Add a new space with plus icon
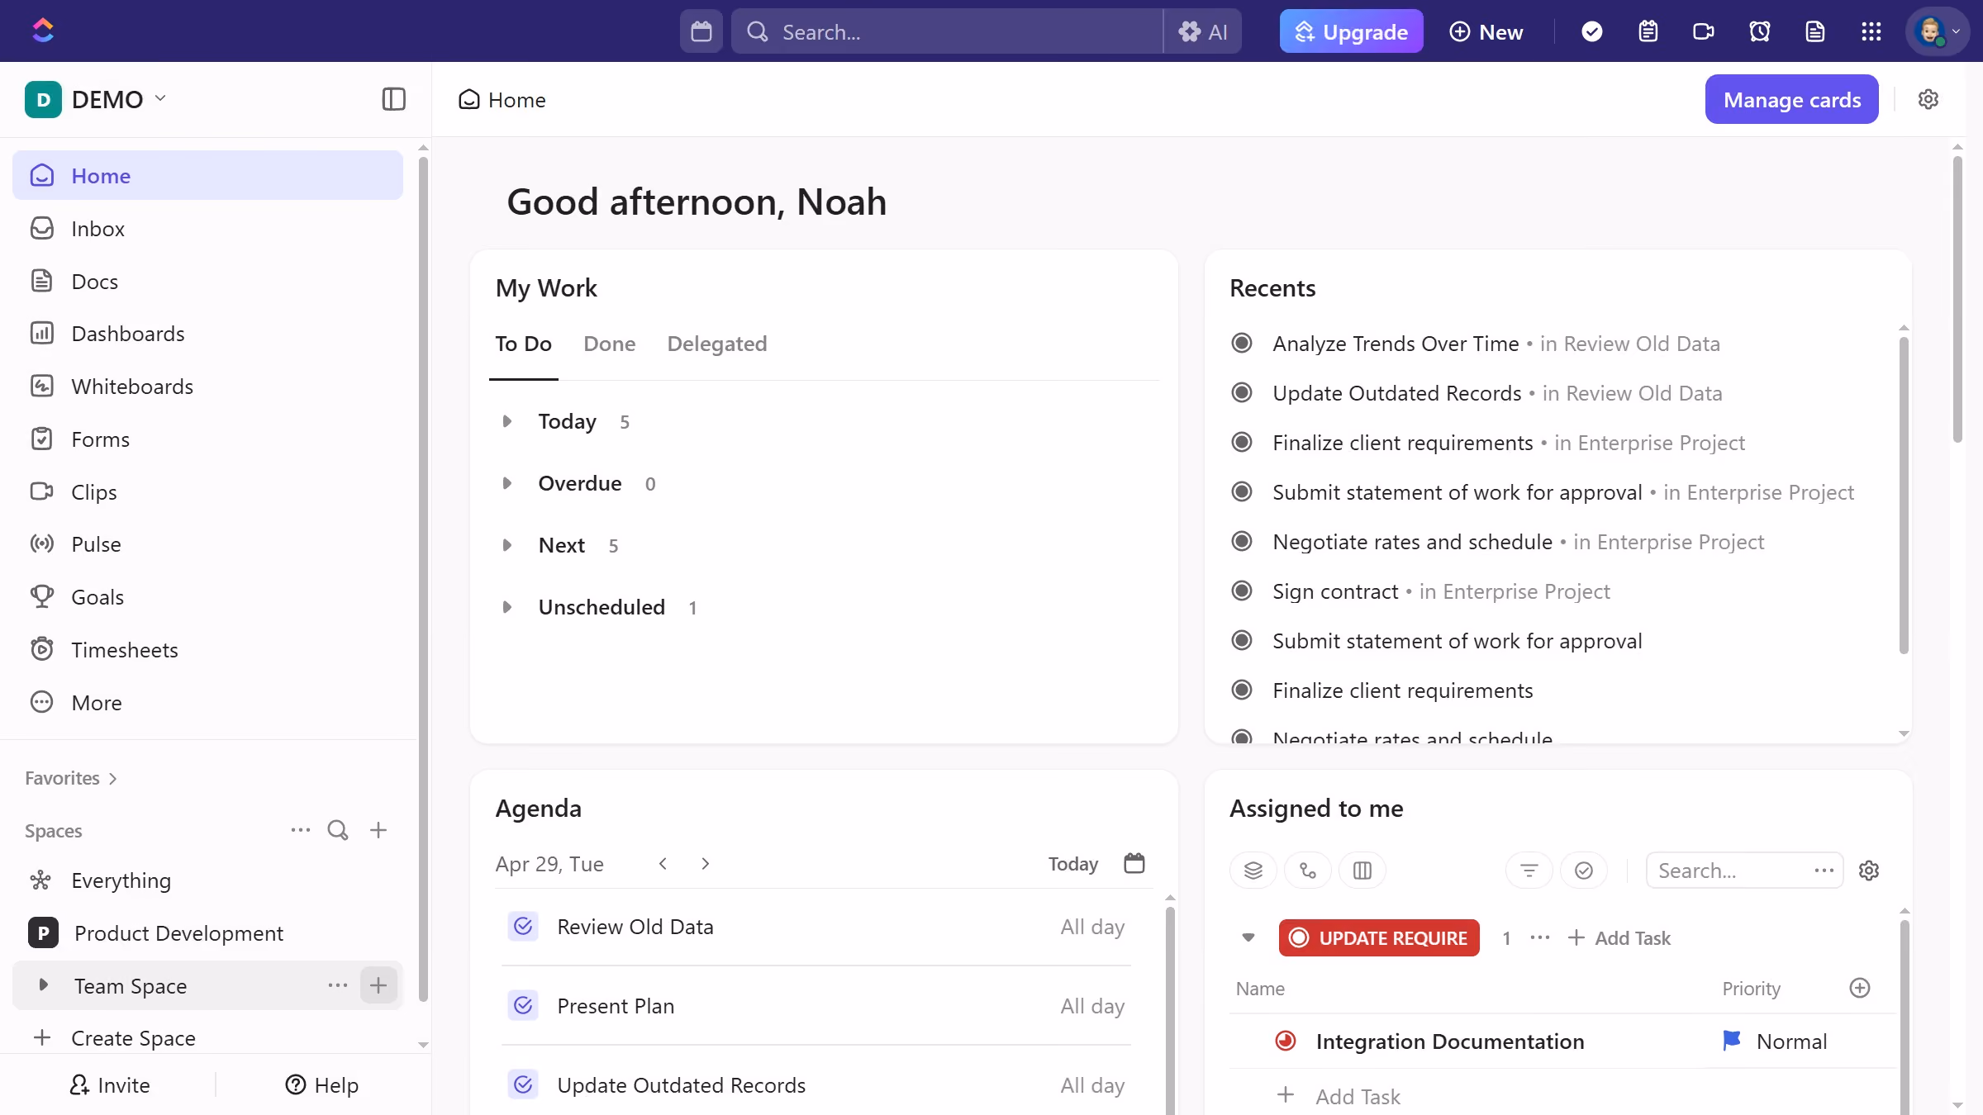The image size is (1983, 1115). (378, 830)
